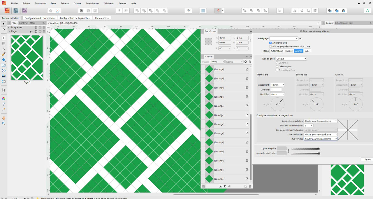
Task: Click the Lignes de grille color swatch
Action: click(281, 149)
